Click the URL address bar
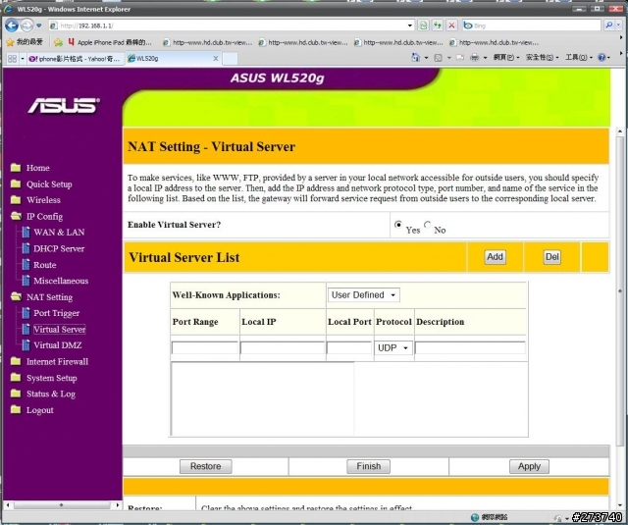Screen dimensions: 628x525 pyautogui.click(x=231, y=26)
